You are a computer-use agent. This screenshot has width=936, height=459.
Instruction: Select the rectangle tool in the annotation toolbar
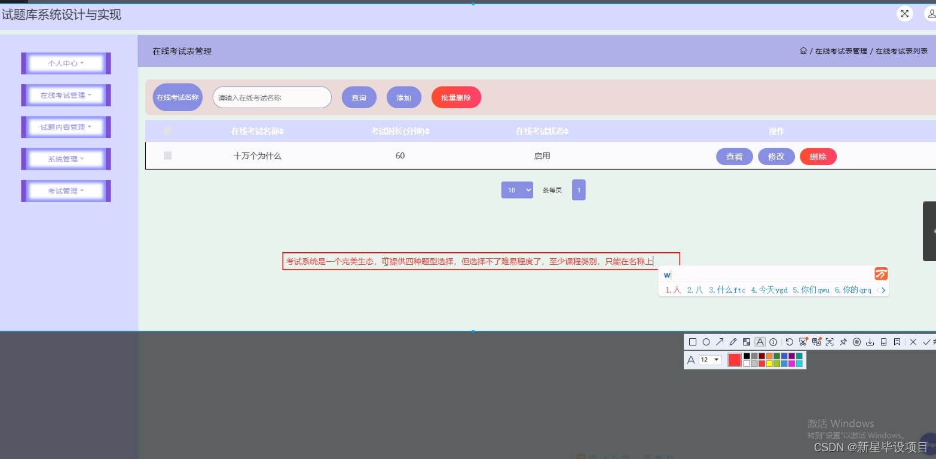pos(693,342)
